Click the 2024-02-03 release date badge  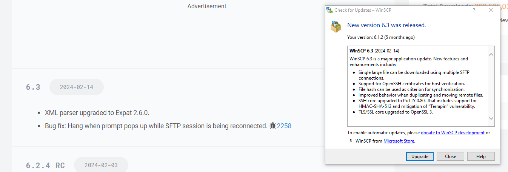tap(101, 165)
